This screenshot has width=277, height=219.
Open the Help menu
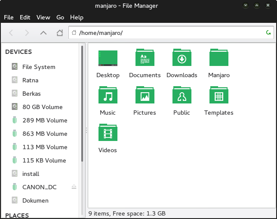(77, 17)
